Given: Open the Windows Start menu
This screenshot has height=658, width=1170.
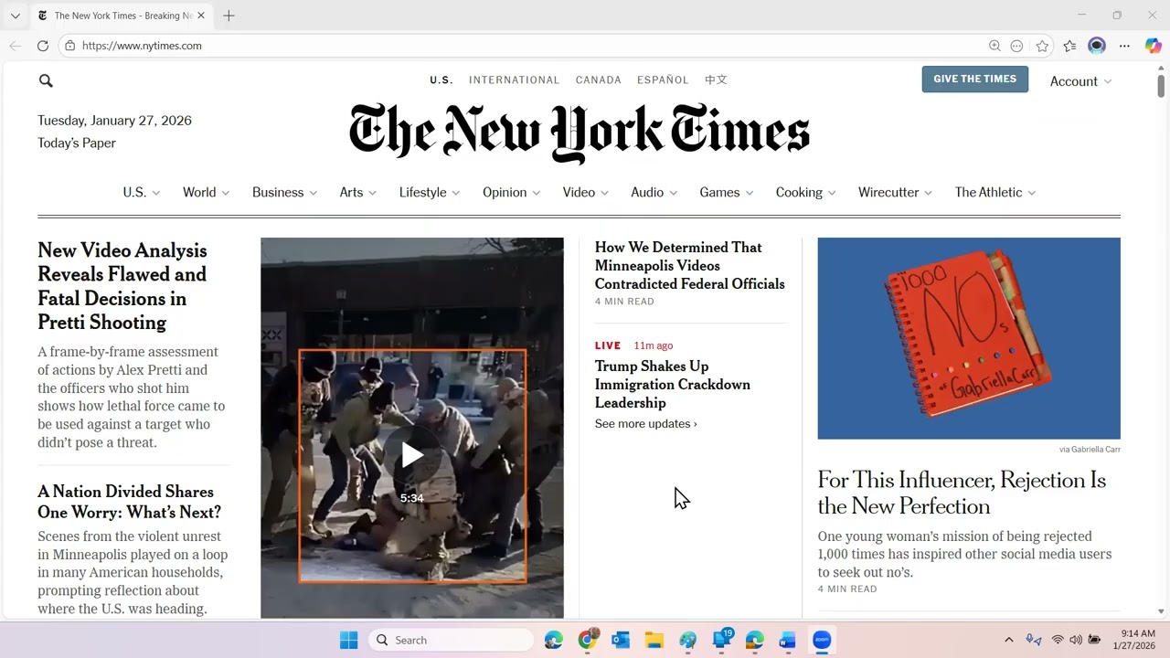Looking at the screenshot, I should coord(349,641).
